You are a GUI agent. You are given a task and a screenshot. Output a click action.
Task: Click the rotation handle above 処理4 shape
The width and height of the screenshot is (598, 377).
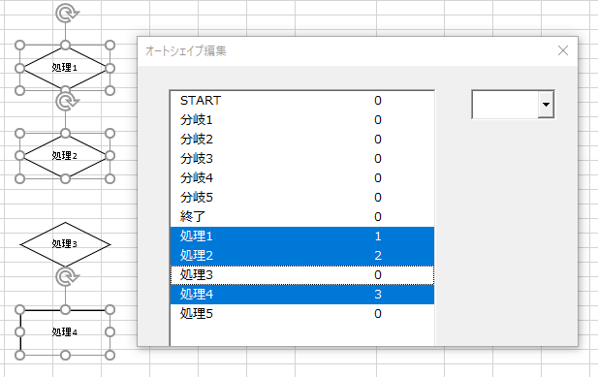pyautogui.click(x=66, y=276)
